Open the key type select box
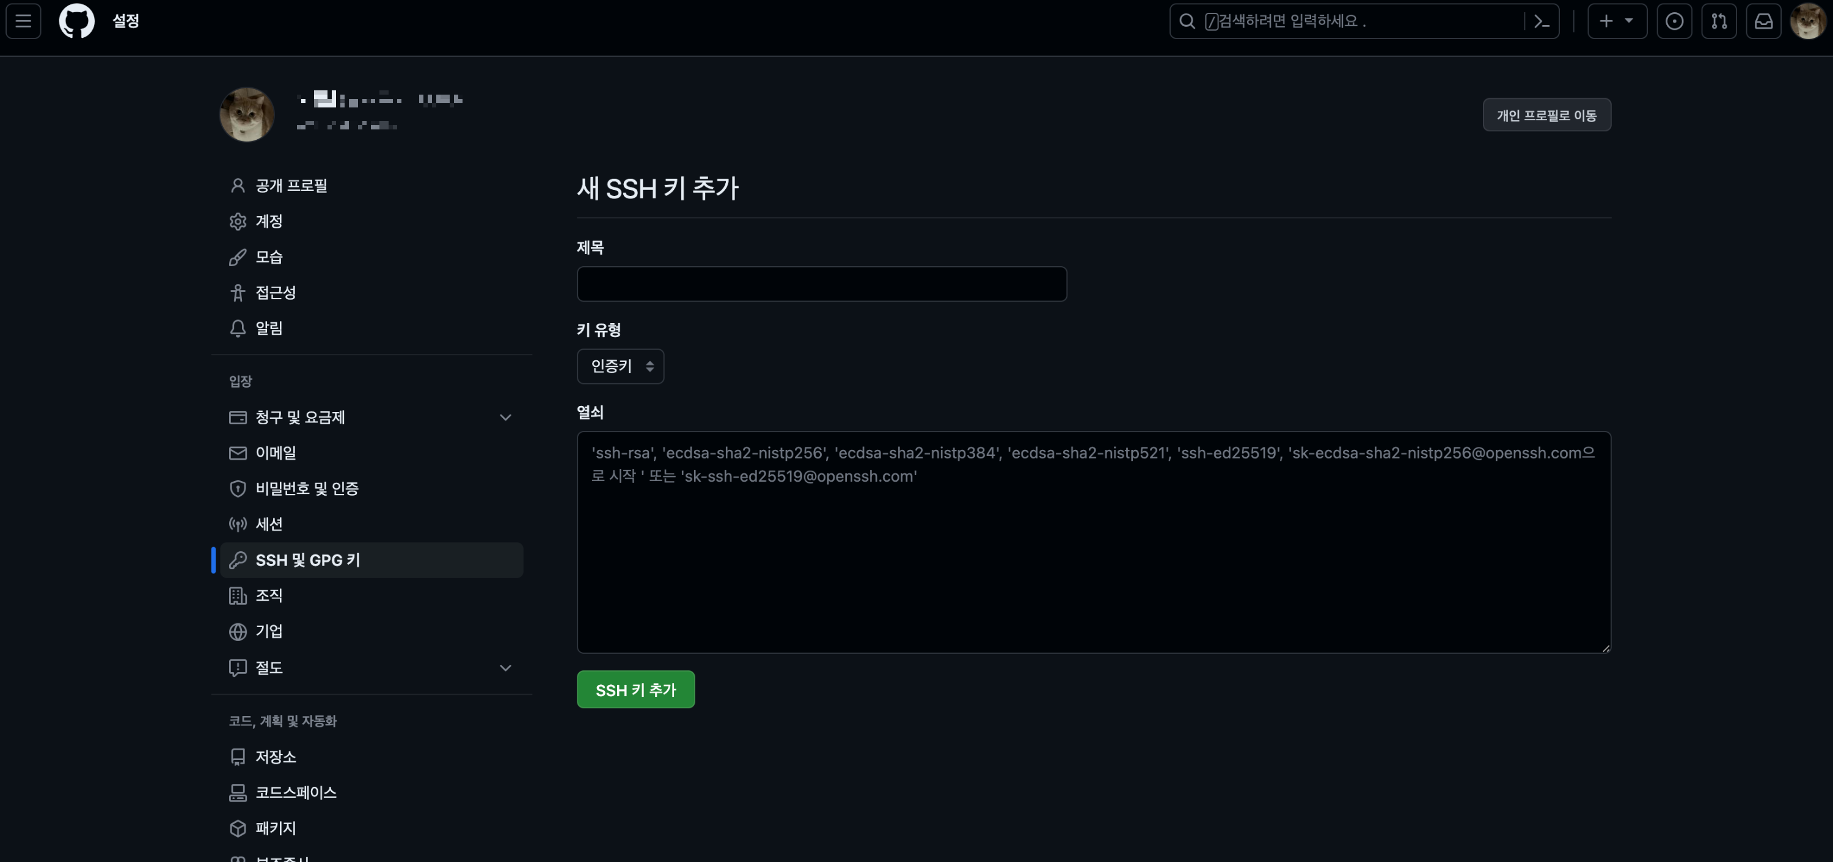 pos(620,366)
